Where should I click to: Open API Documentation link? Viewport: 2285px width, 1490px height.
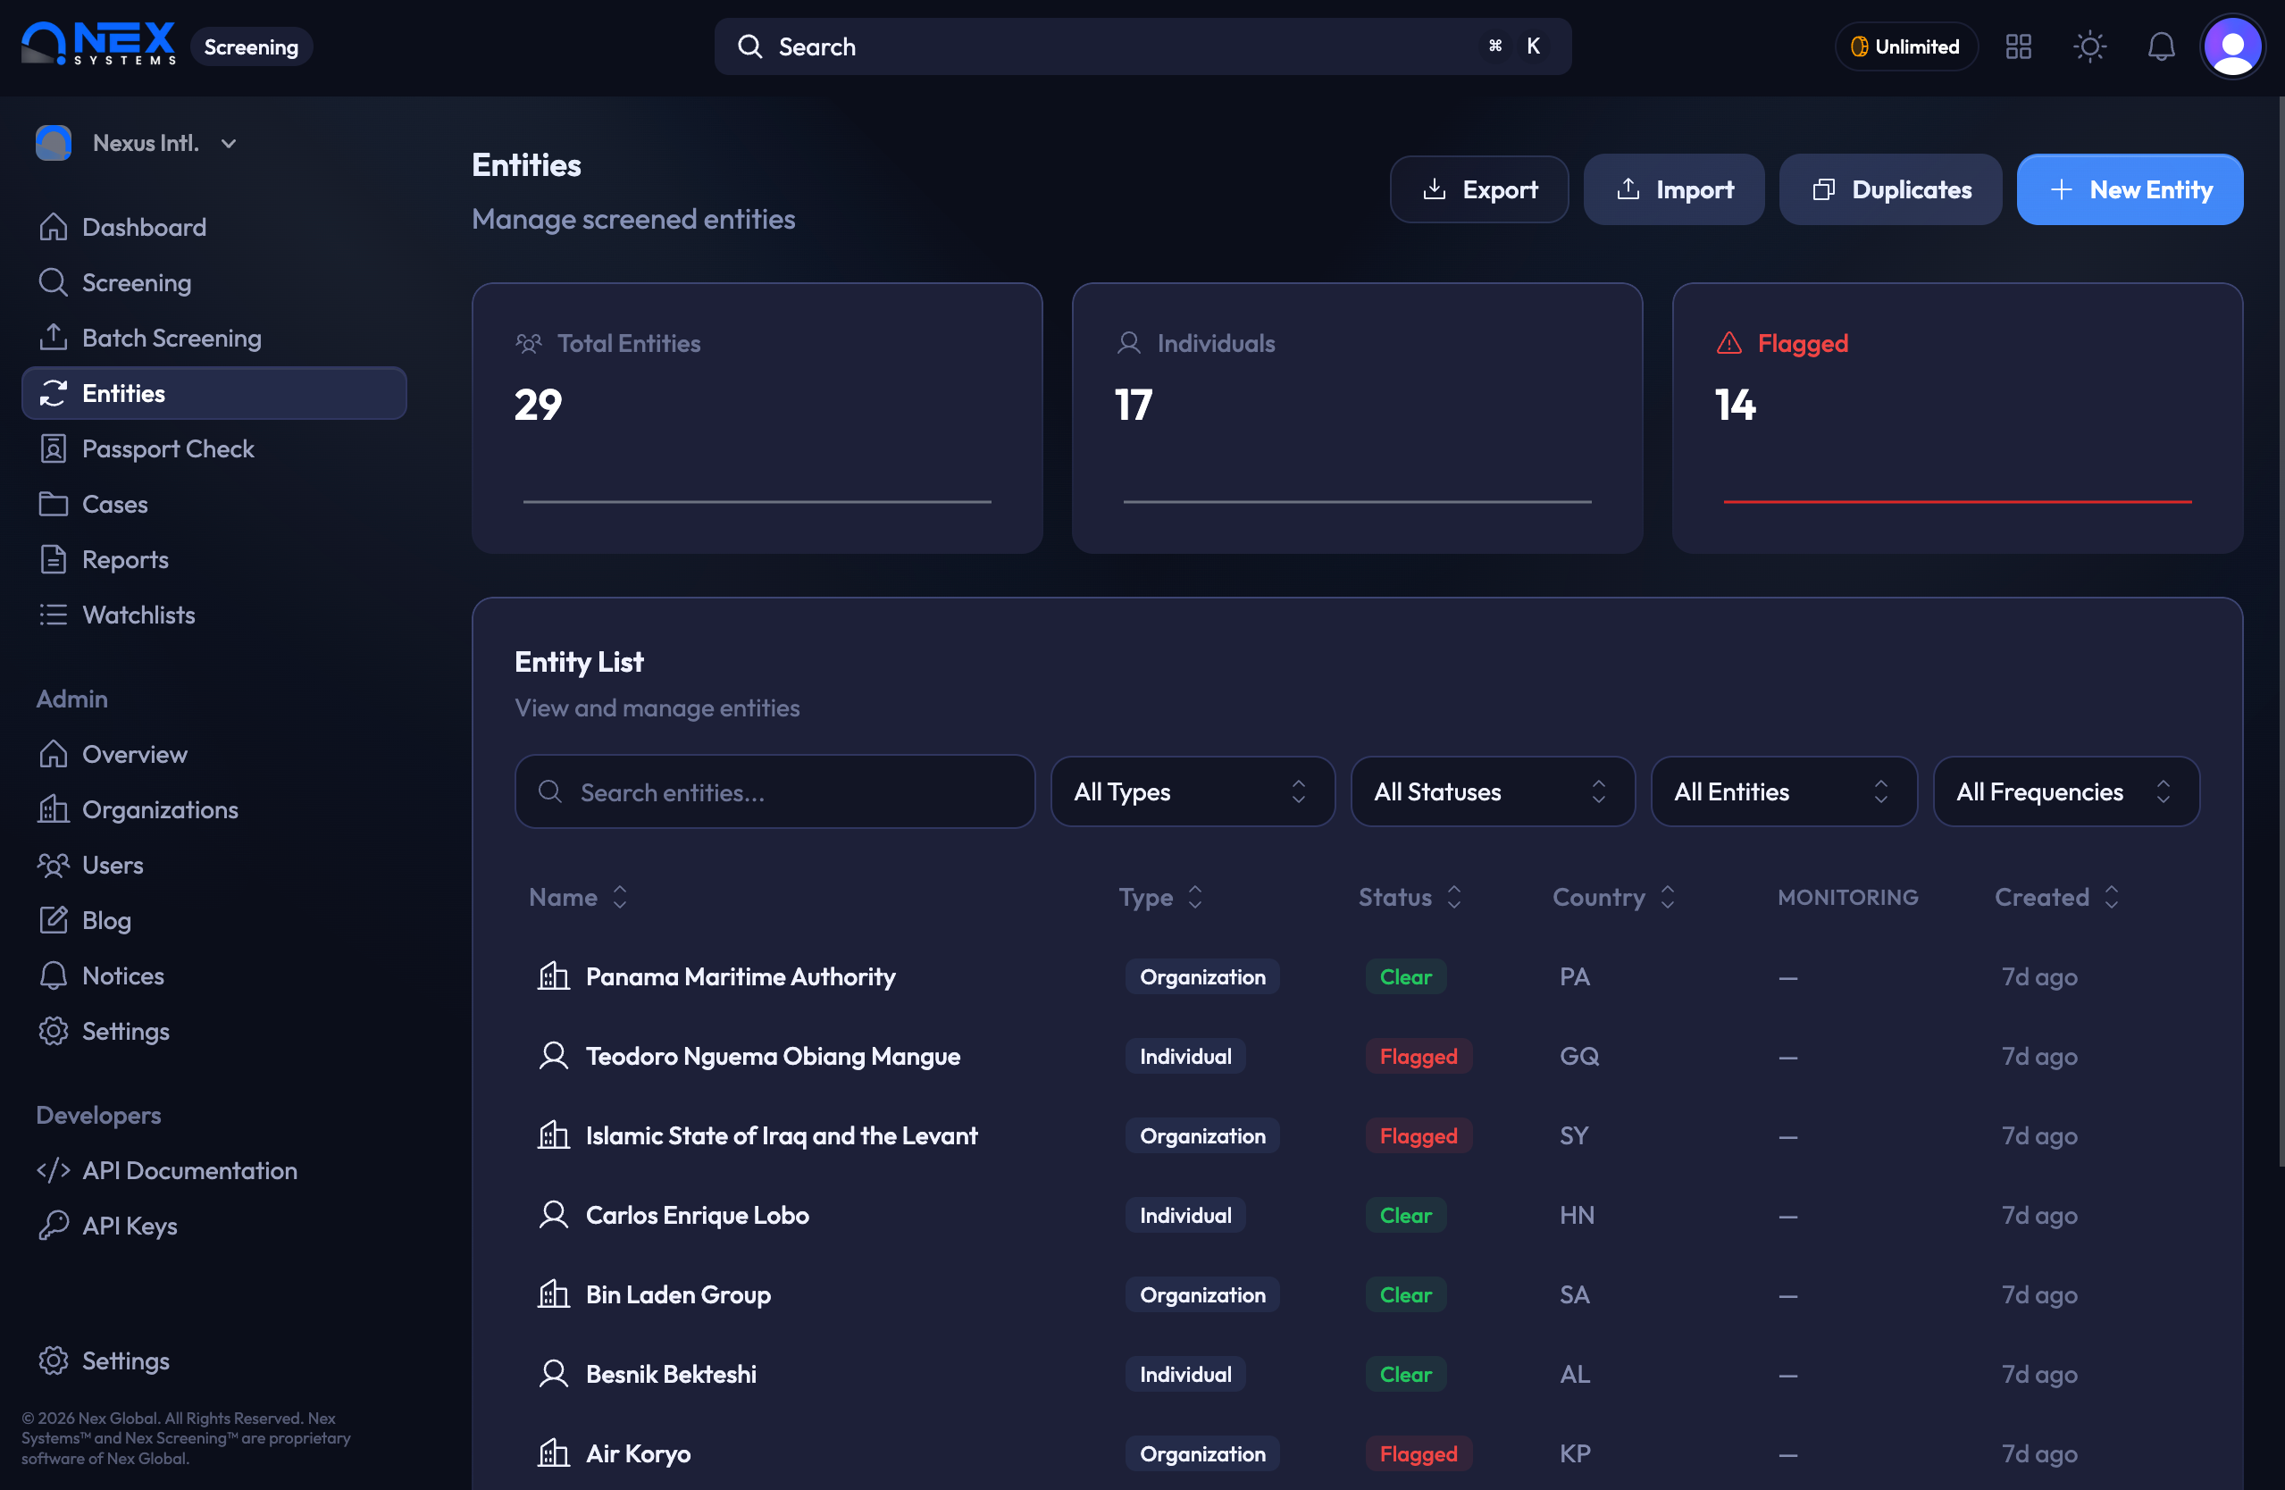click(x=214, y=1170)
